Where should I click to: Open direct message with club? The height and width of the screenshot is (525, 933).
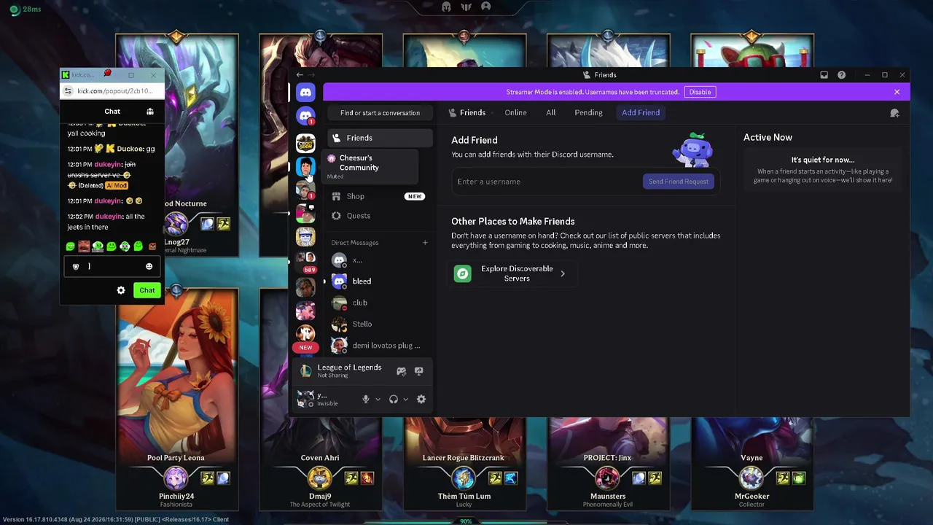click(x=380, y=303)
